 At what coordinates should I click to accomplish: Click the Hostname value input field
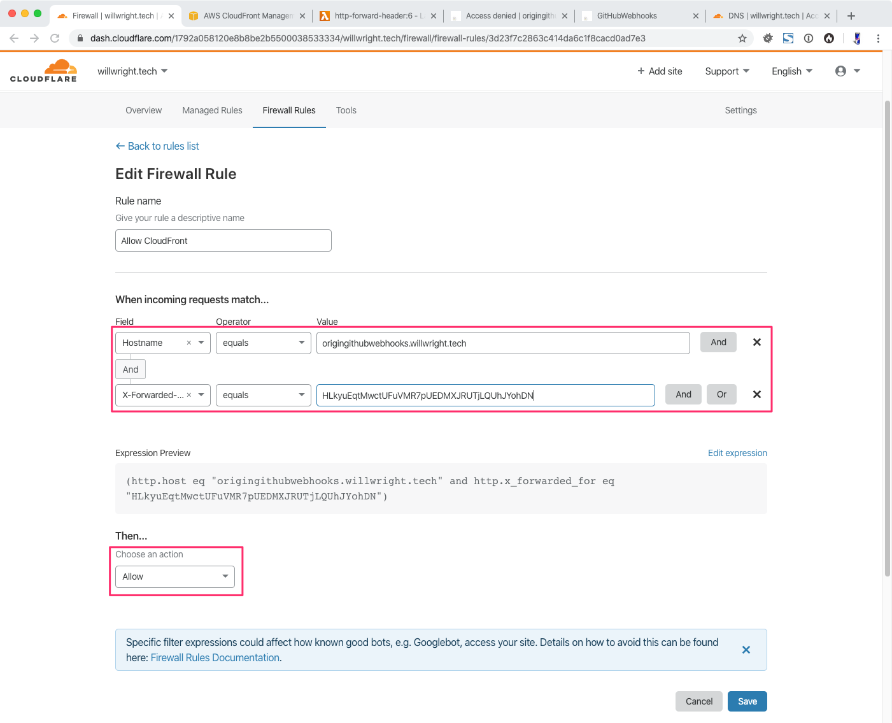pyautogui.click(x=503, y=343)
